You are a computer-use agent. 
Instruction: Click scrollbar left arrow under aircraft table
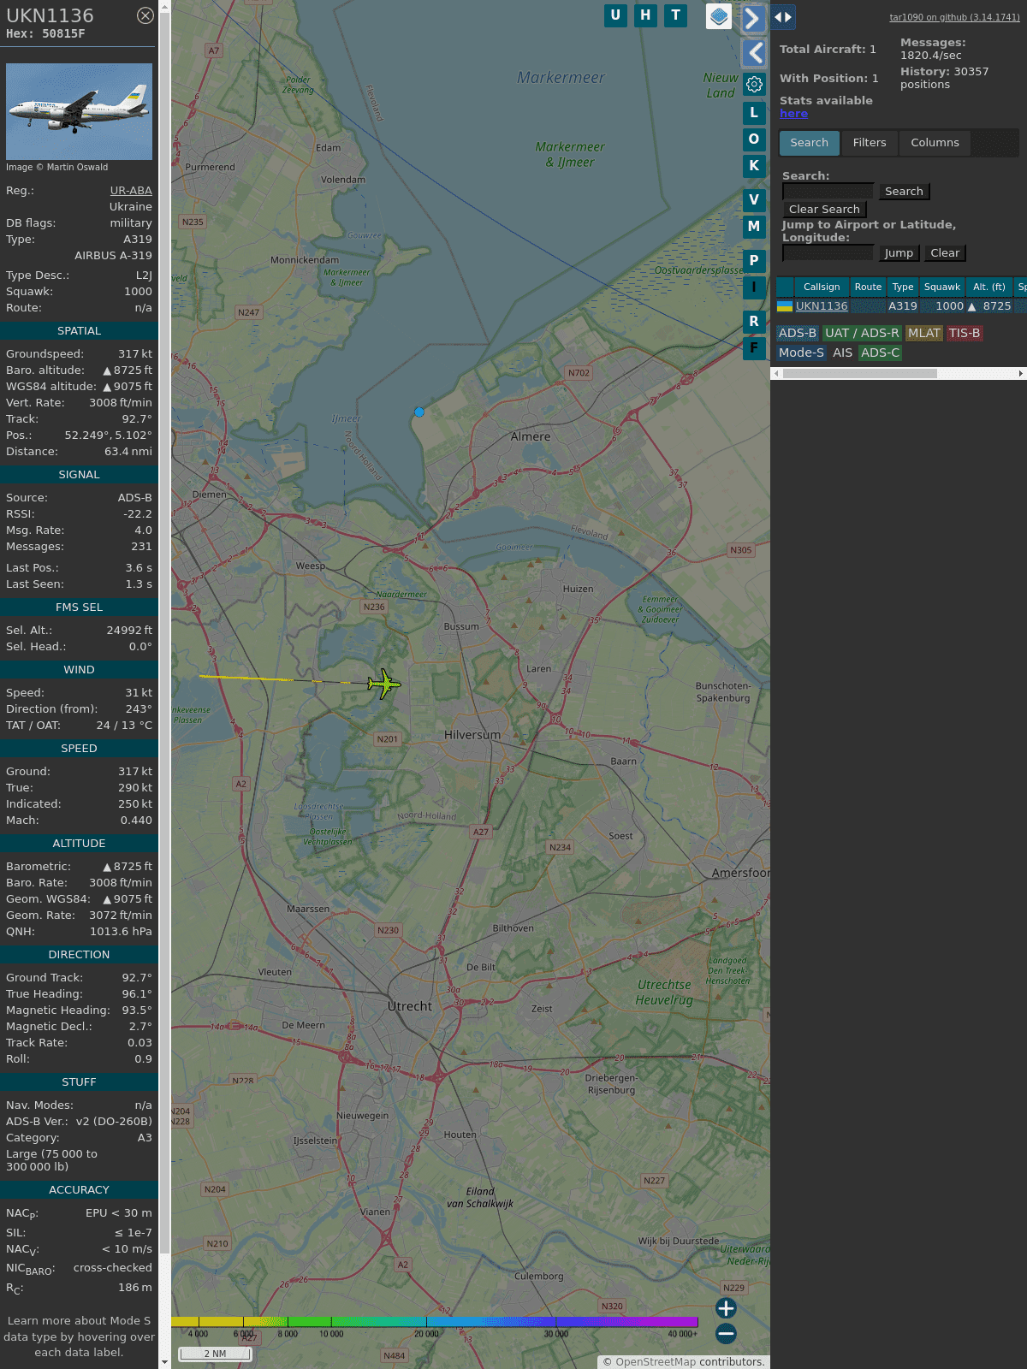(776, 374)
